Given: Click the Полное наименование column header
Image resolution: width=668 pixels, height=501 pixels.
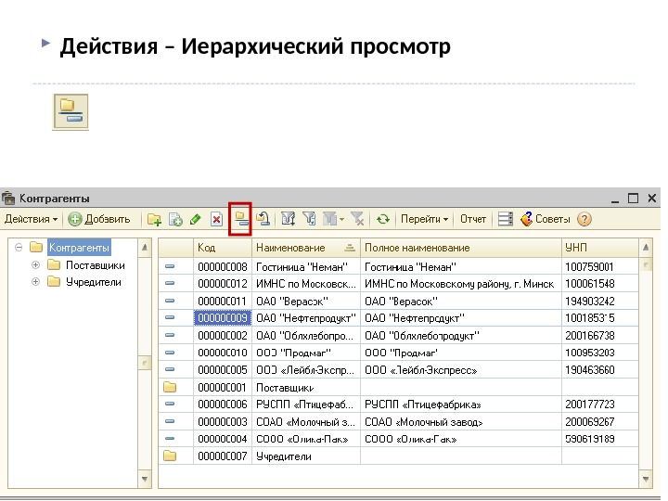Looking at the screenshot, I should click(461, 248).
